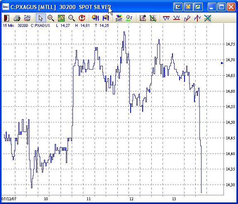The image size is (238, 204).
Task: Click the 14,55 price axis label
Action: pyautogui.click(x=231, y=107)
